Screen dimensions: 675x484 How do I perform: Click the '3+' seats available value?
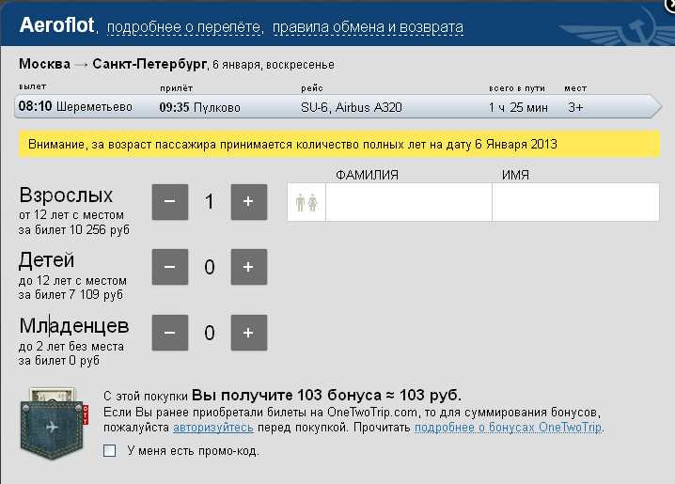(575, 107)
